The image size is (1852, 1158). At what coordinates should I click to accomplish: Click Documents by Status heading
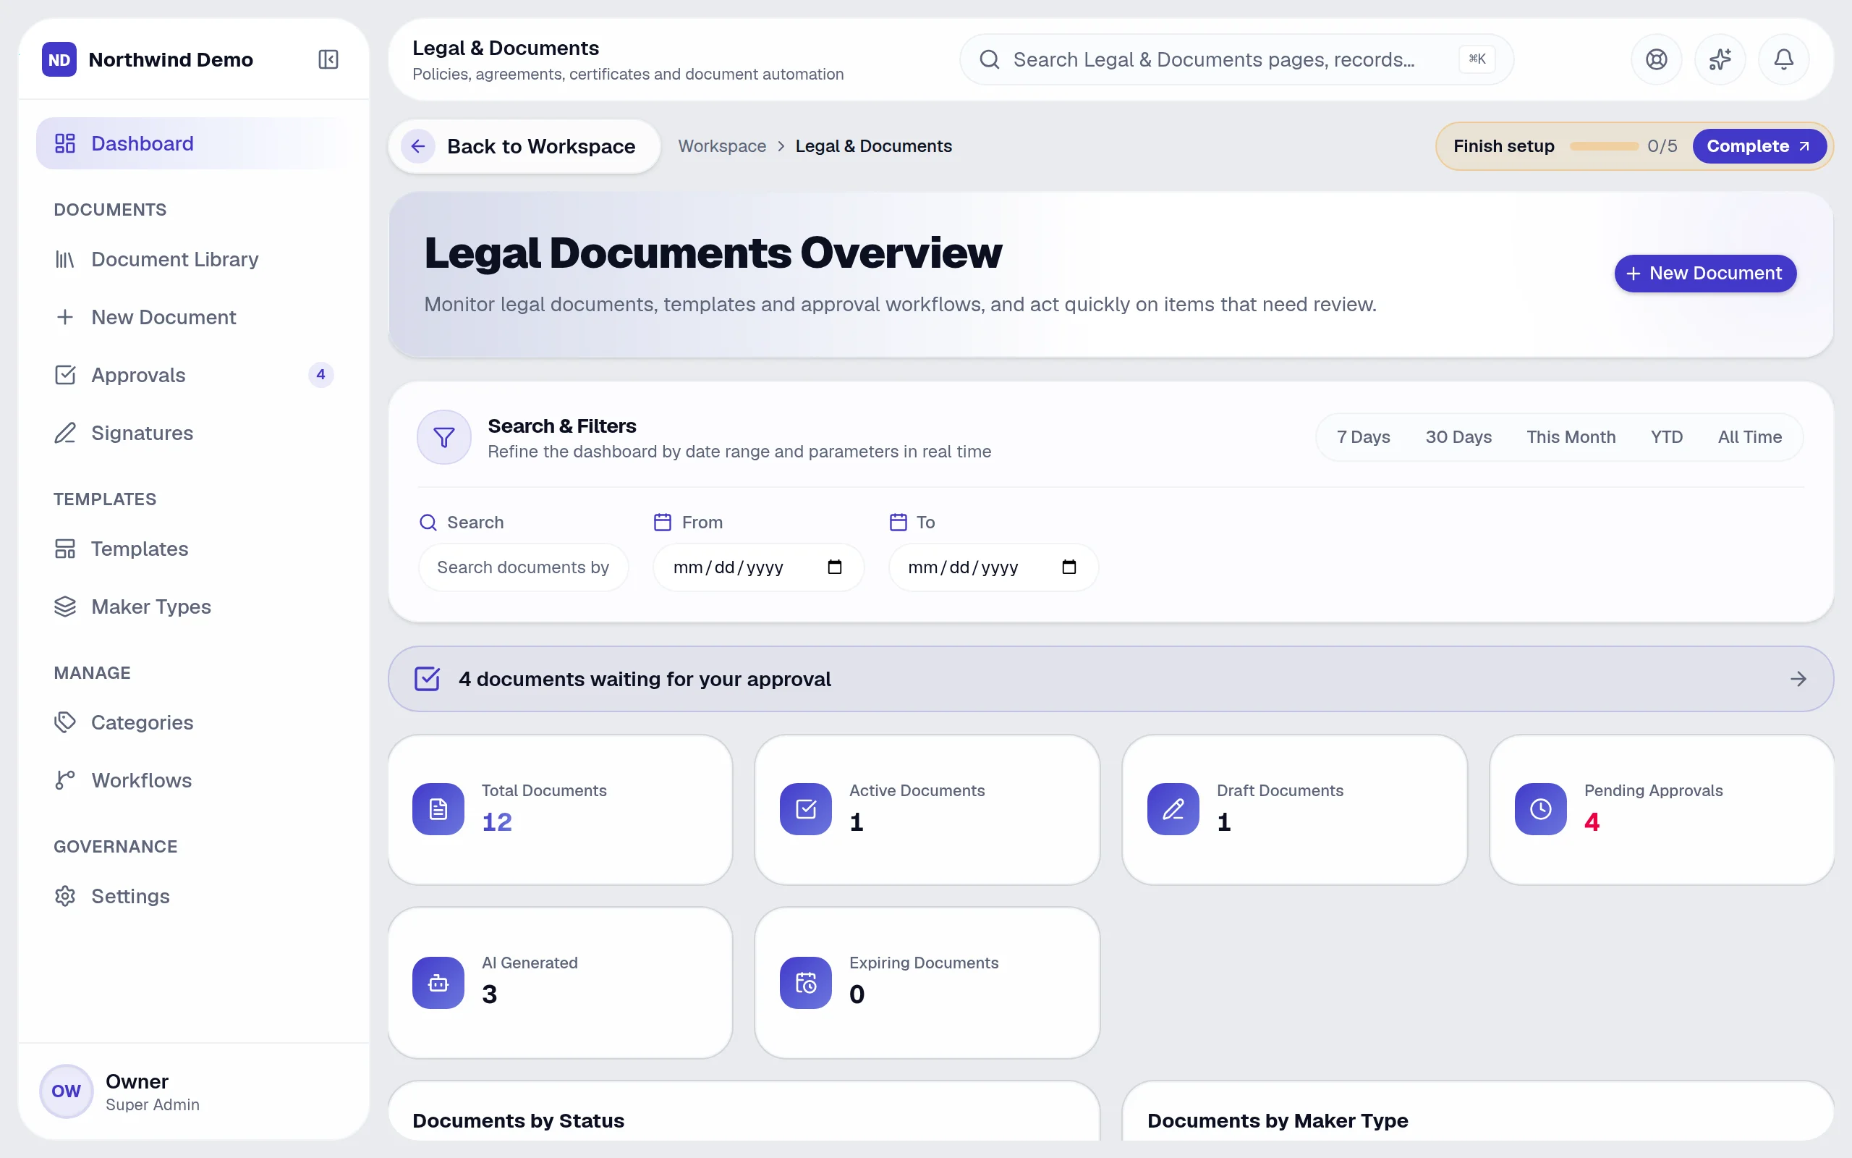coord(518,1120)
